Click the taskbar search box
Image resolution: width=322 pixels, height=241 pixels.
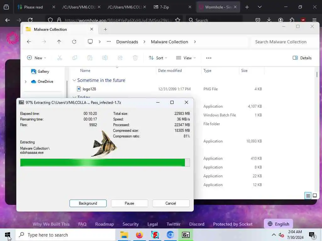[65, 235]
